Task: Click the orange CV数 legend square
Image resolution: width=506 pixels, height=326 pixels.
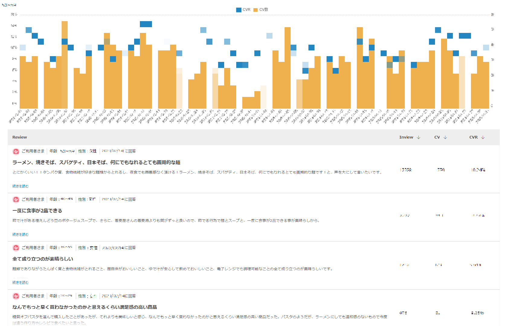Action: point(256,10)
